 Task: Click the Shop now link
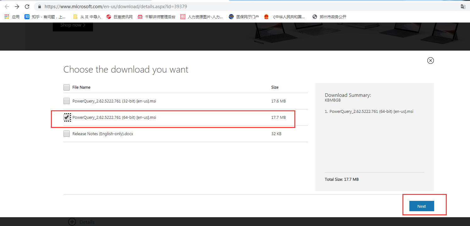pyautogui.click(x=73, y=25)
